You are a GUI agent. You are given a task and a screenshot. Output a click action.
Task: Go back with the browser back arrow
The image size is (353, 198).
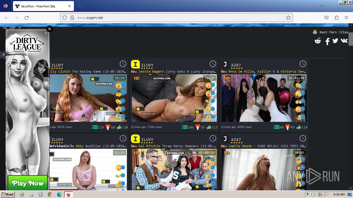coord(7,18)
